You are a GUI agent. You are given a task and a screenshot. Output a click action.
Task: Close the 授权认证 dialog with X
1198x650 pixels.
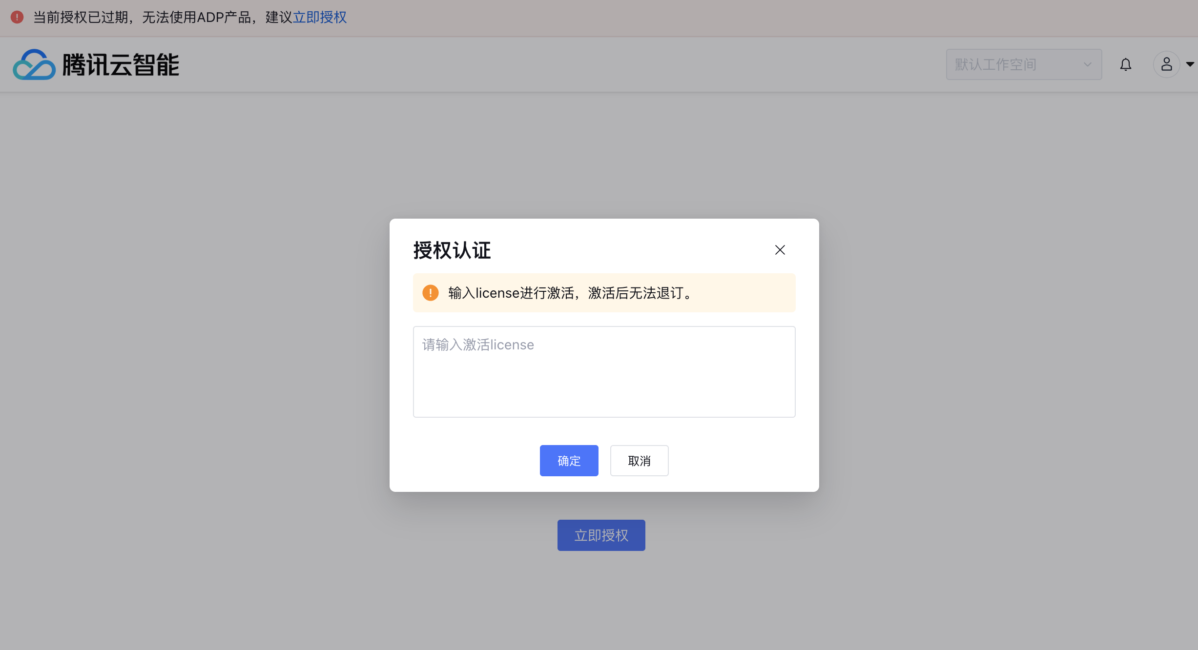coord(780,250)
